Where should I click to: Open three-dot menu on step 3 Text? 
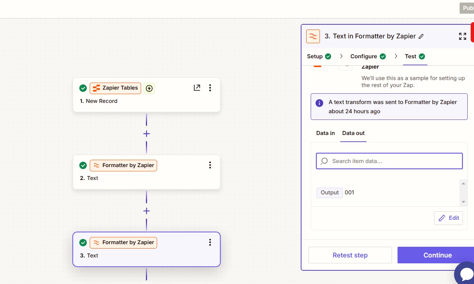[210, 242]
